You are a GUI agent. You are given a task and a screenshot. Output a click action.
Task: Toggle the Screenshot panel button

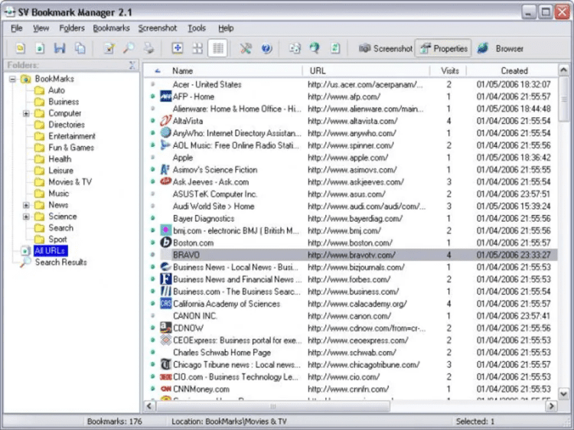tap(386, 48)
